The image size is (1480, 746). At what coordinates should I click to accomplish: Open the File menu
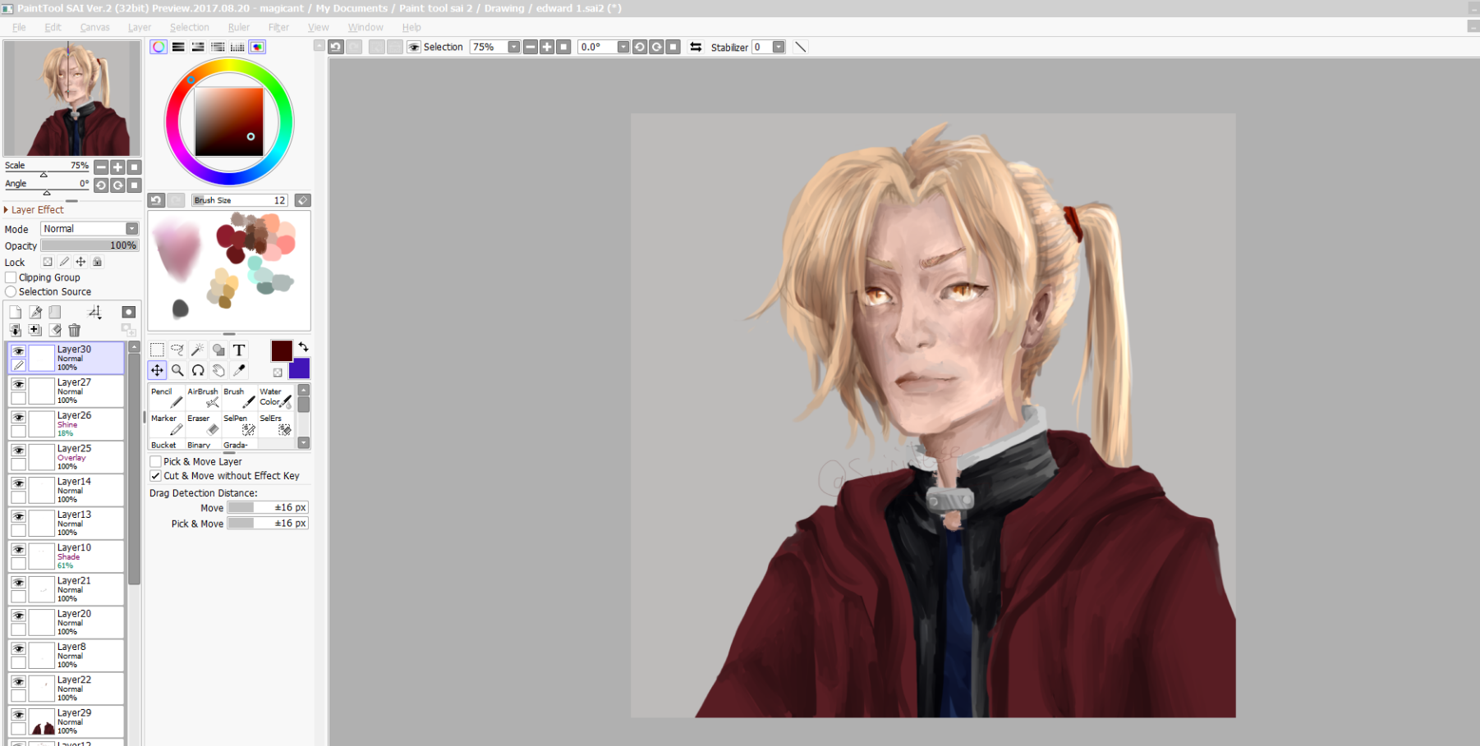click(19, 27)
